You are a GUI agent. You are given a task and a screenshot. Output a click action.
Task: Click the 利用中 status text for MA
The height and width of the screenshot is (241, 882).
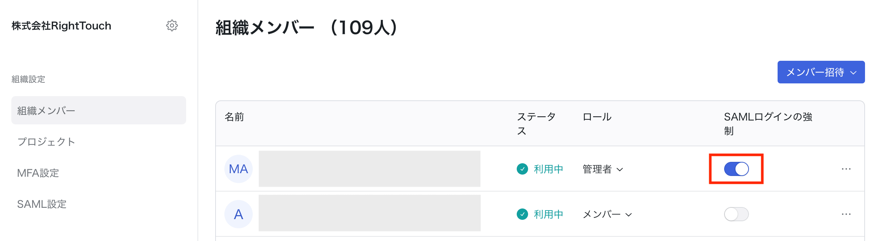[x=549, y=169]
